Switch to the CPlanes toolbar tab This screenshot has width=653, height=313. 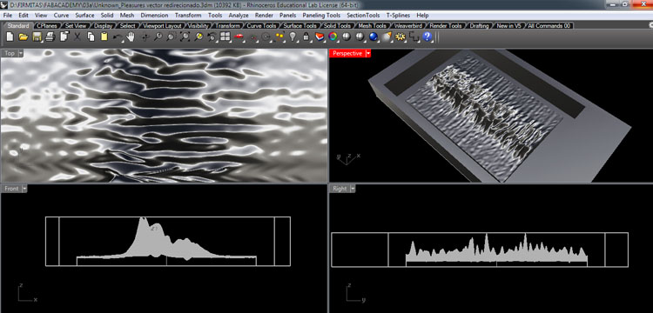point(46,26)
